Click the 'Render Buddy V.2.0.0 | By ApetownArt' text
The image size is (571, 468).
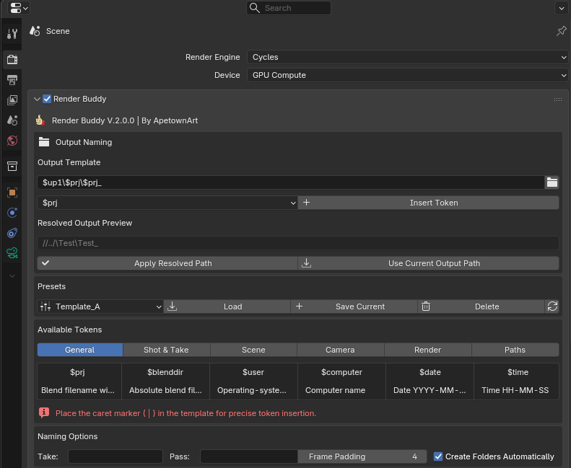pos(125,120)
